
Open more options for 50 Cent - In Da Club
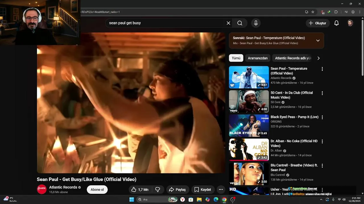tap(322, 93)
